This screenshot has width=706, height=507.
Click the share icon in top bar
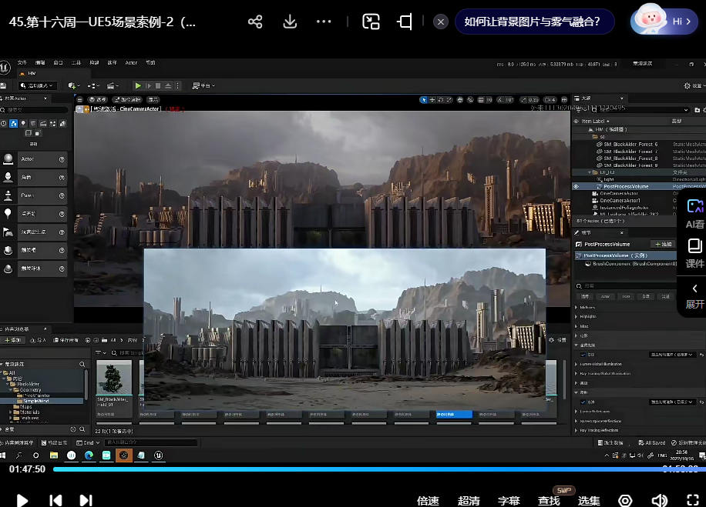[x=255, y=22]
